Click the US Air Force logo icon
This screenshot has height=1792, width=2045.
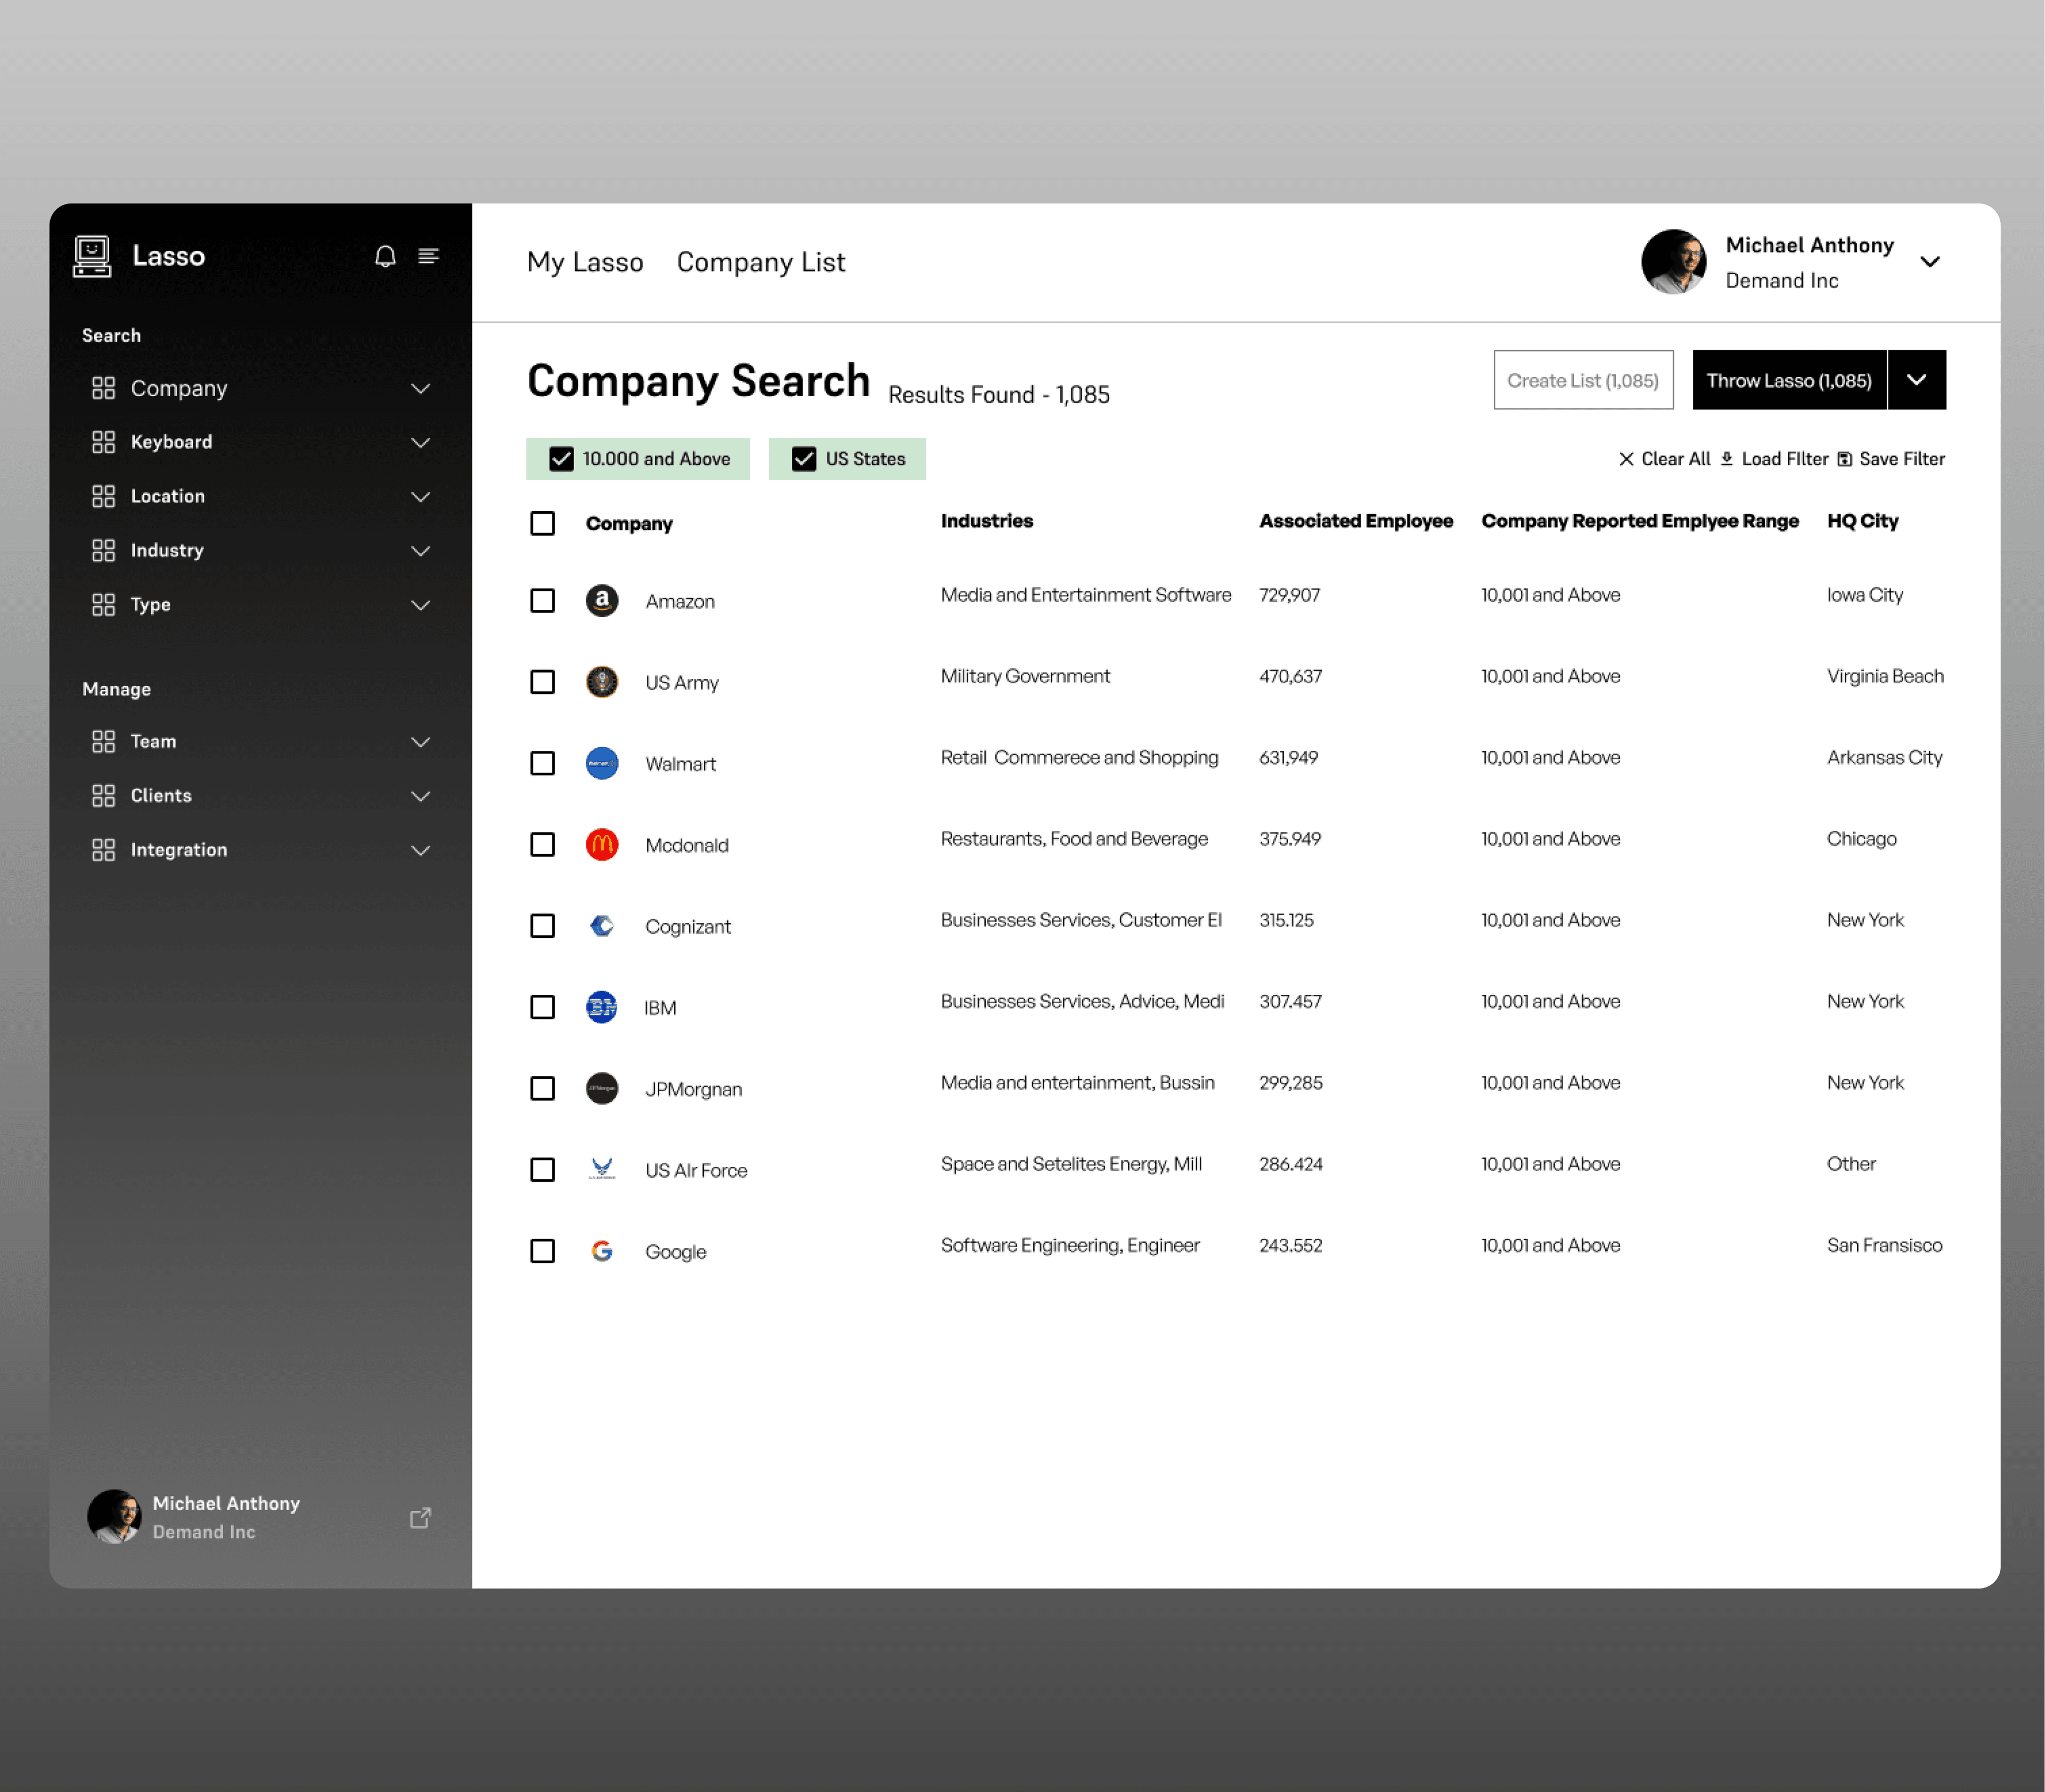(601, 1169)
